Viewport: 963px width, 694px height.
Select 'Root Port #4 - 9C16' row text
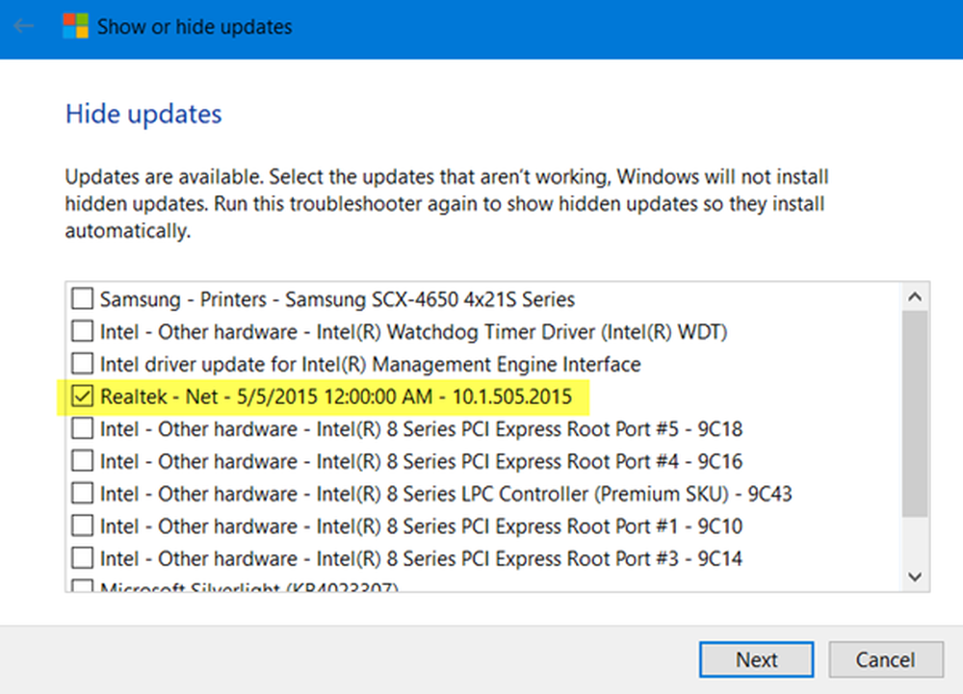point(422,461)
